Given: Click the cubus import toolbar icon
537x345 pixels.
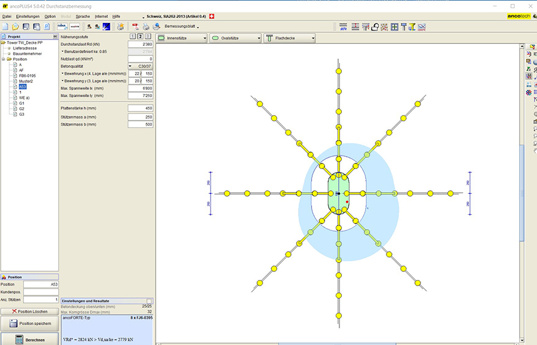Looking at the screenshot, I should 61,27.
